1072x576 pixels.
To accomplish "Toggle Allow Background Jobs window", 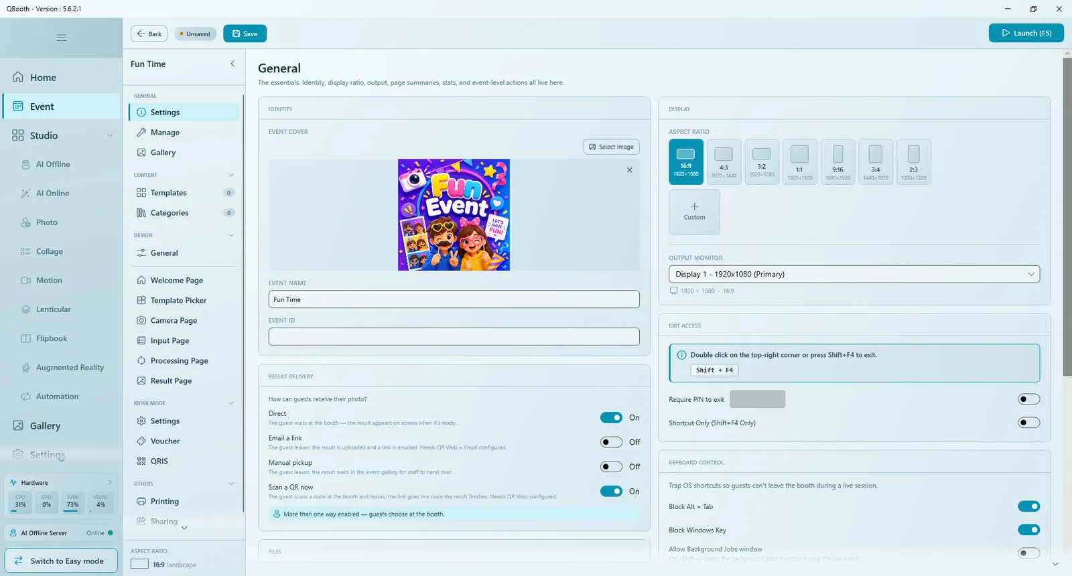I will pyautogui.click(x=1028, y=553).
